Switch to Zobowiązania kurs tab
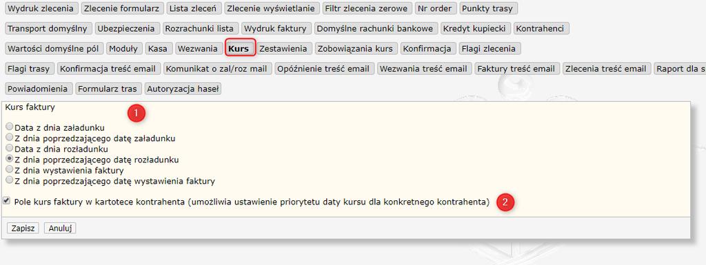Screen dimensions: 706x265 [356, 48]
